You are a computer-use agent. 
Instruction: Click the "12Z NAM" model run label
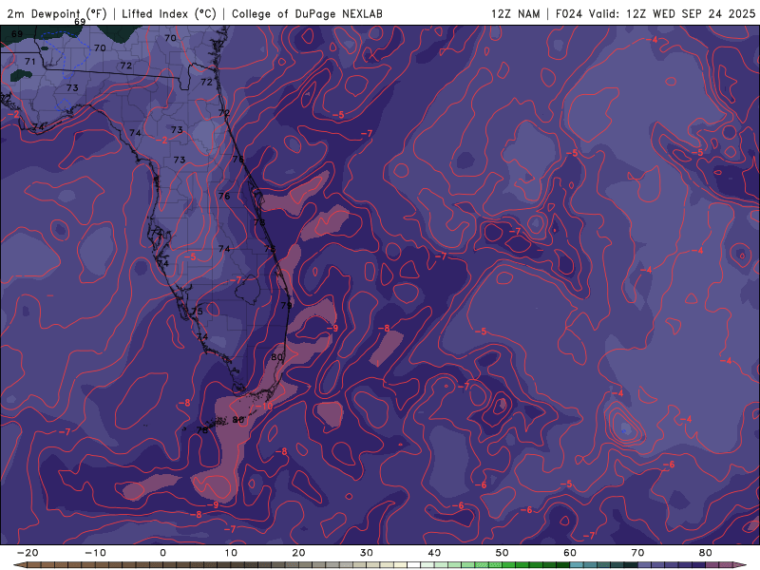515,13
